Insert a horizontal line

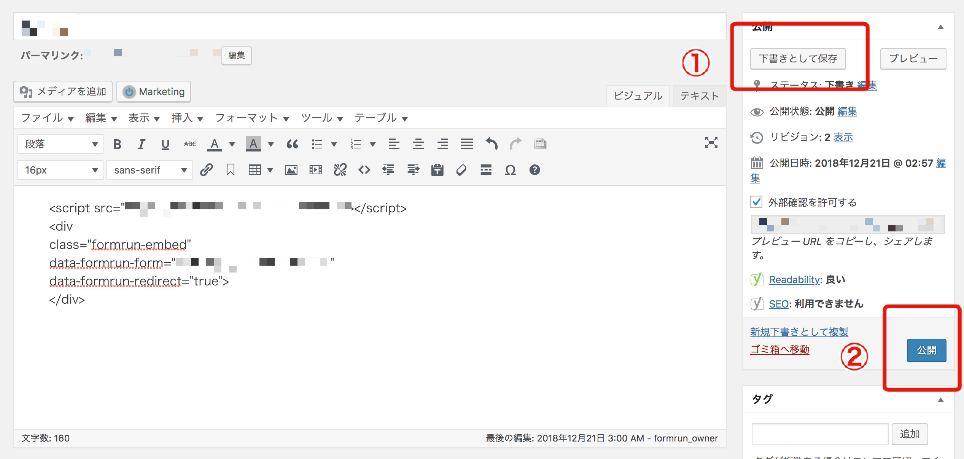click(486, 170)
